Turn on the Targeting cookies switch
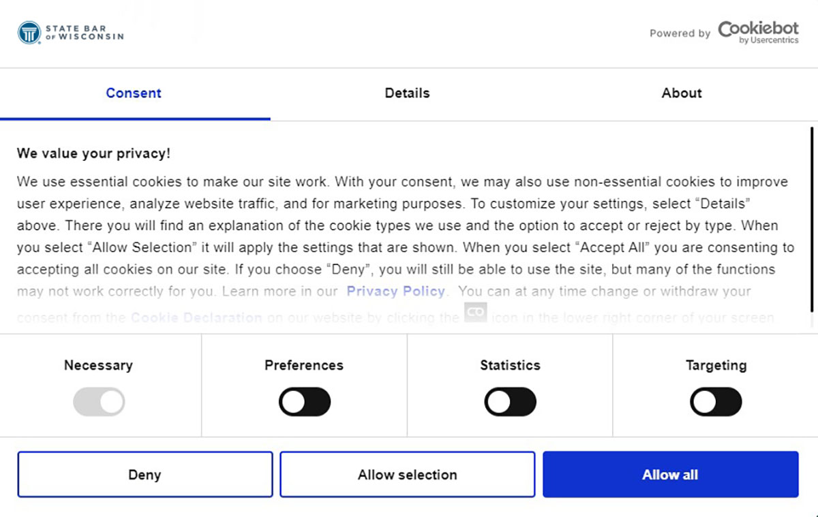 point(716,402)
